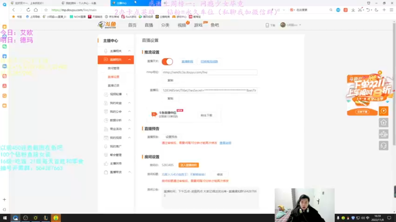Click the orange play icon on the right toolbar

[383, 111]
